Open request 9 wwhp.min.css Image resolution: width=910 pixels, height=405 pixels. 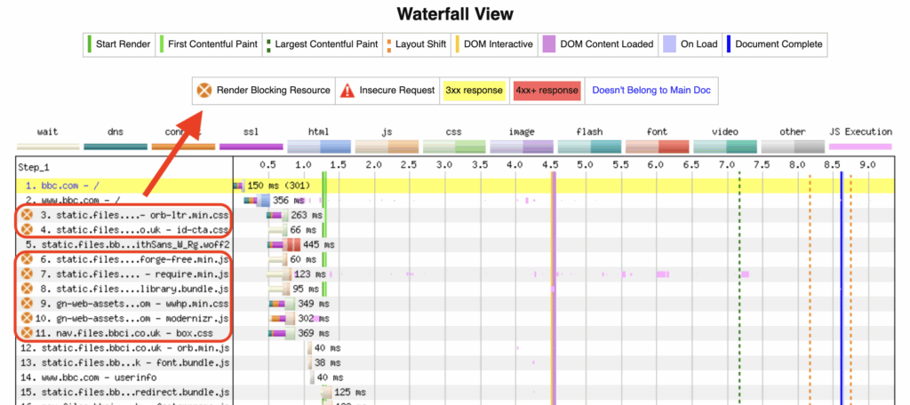pyautogui.click(x=134, y=304)
